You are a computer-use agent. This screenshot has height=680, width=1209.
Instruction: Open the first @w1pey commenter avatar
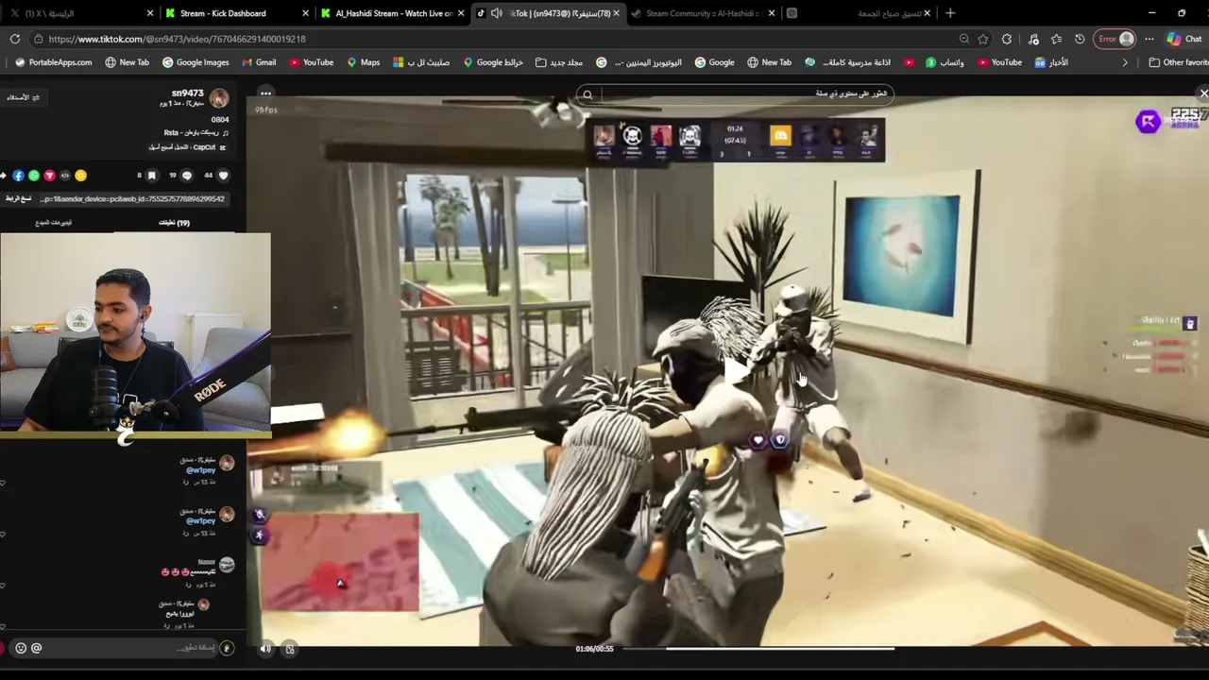[x=227, y=464]
